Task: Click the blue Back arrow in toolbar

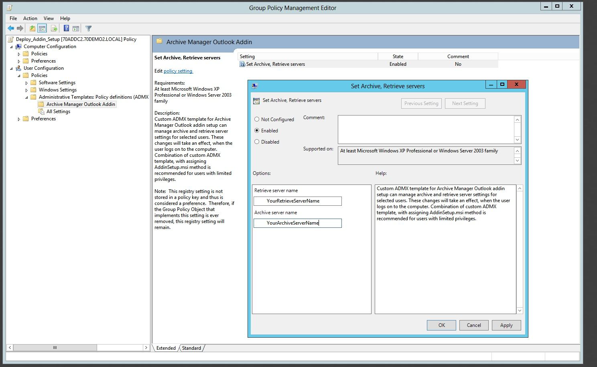Action: coord(11,28)
